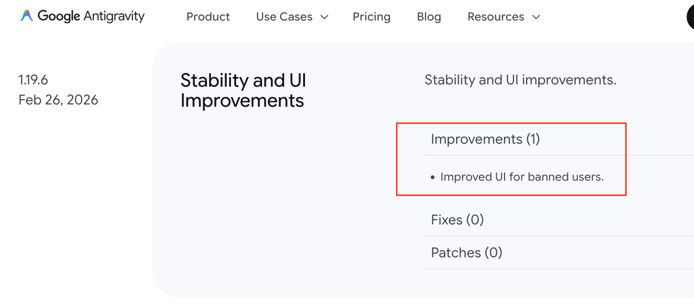Expand the Use Cases dropdown menu
The height and width of the screenshot is (307, 694).
[292, 17]
